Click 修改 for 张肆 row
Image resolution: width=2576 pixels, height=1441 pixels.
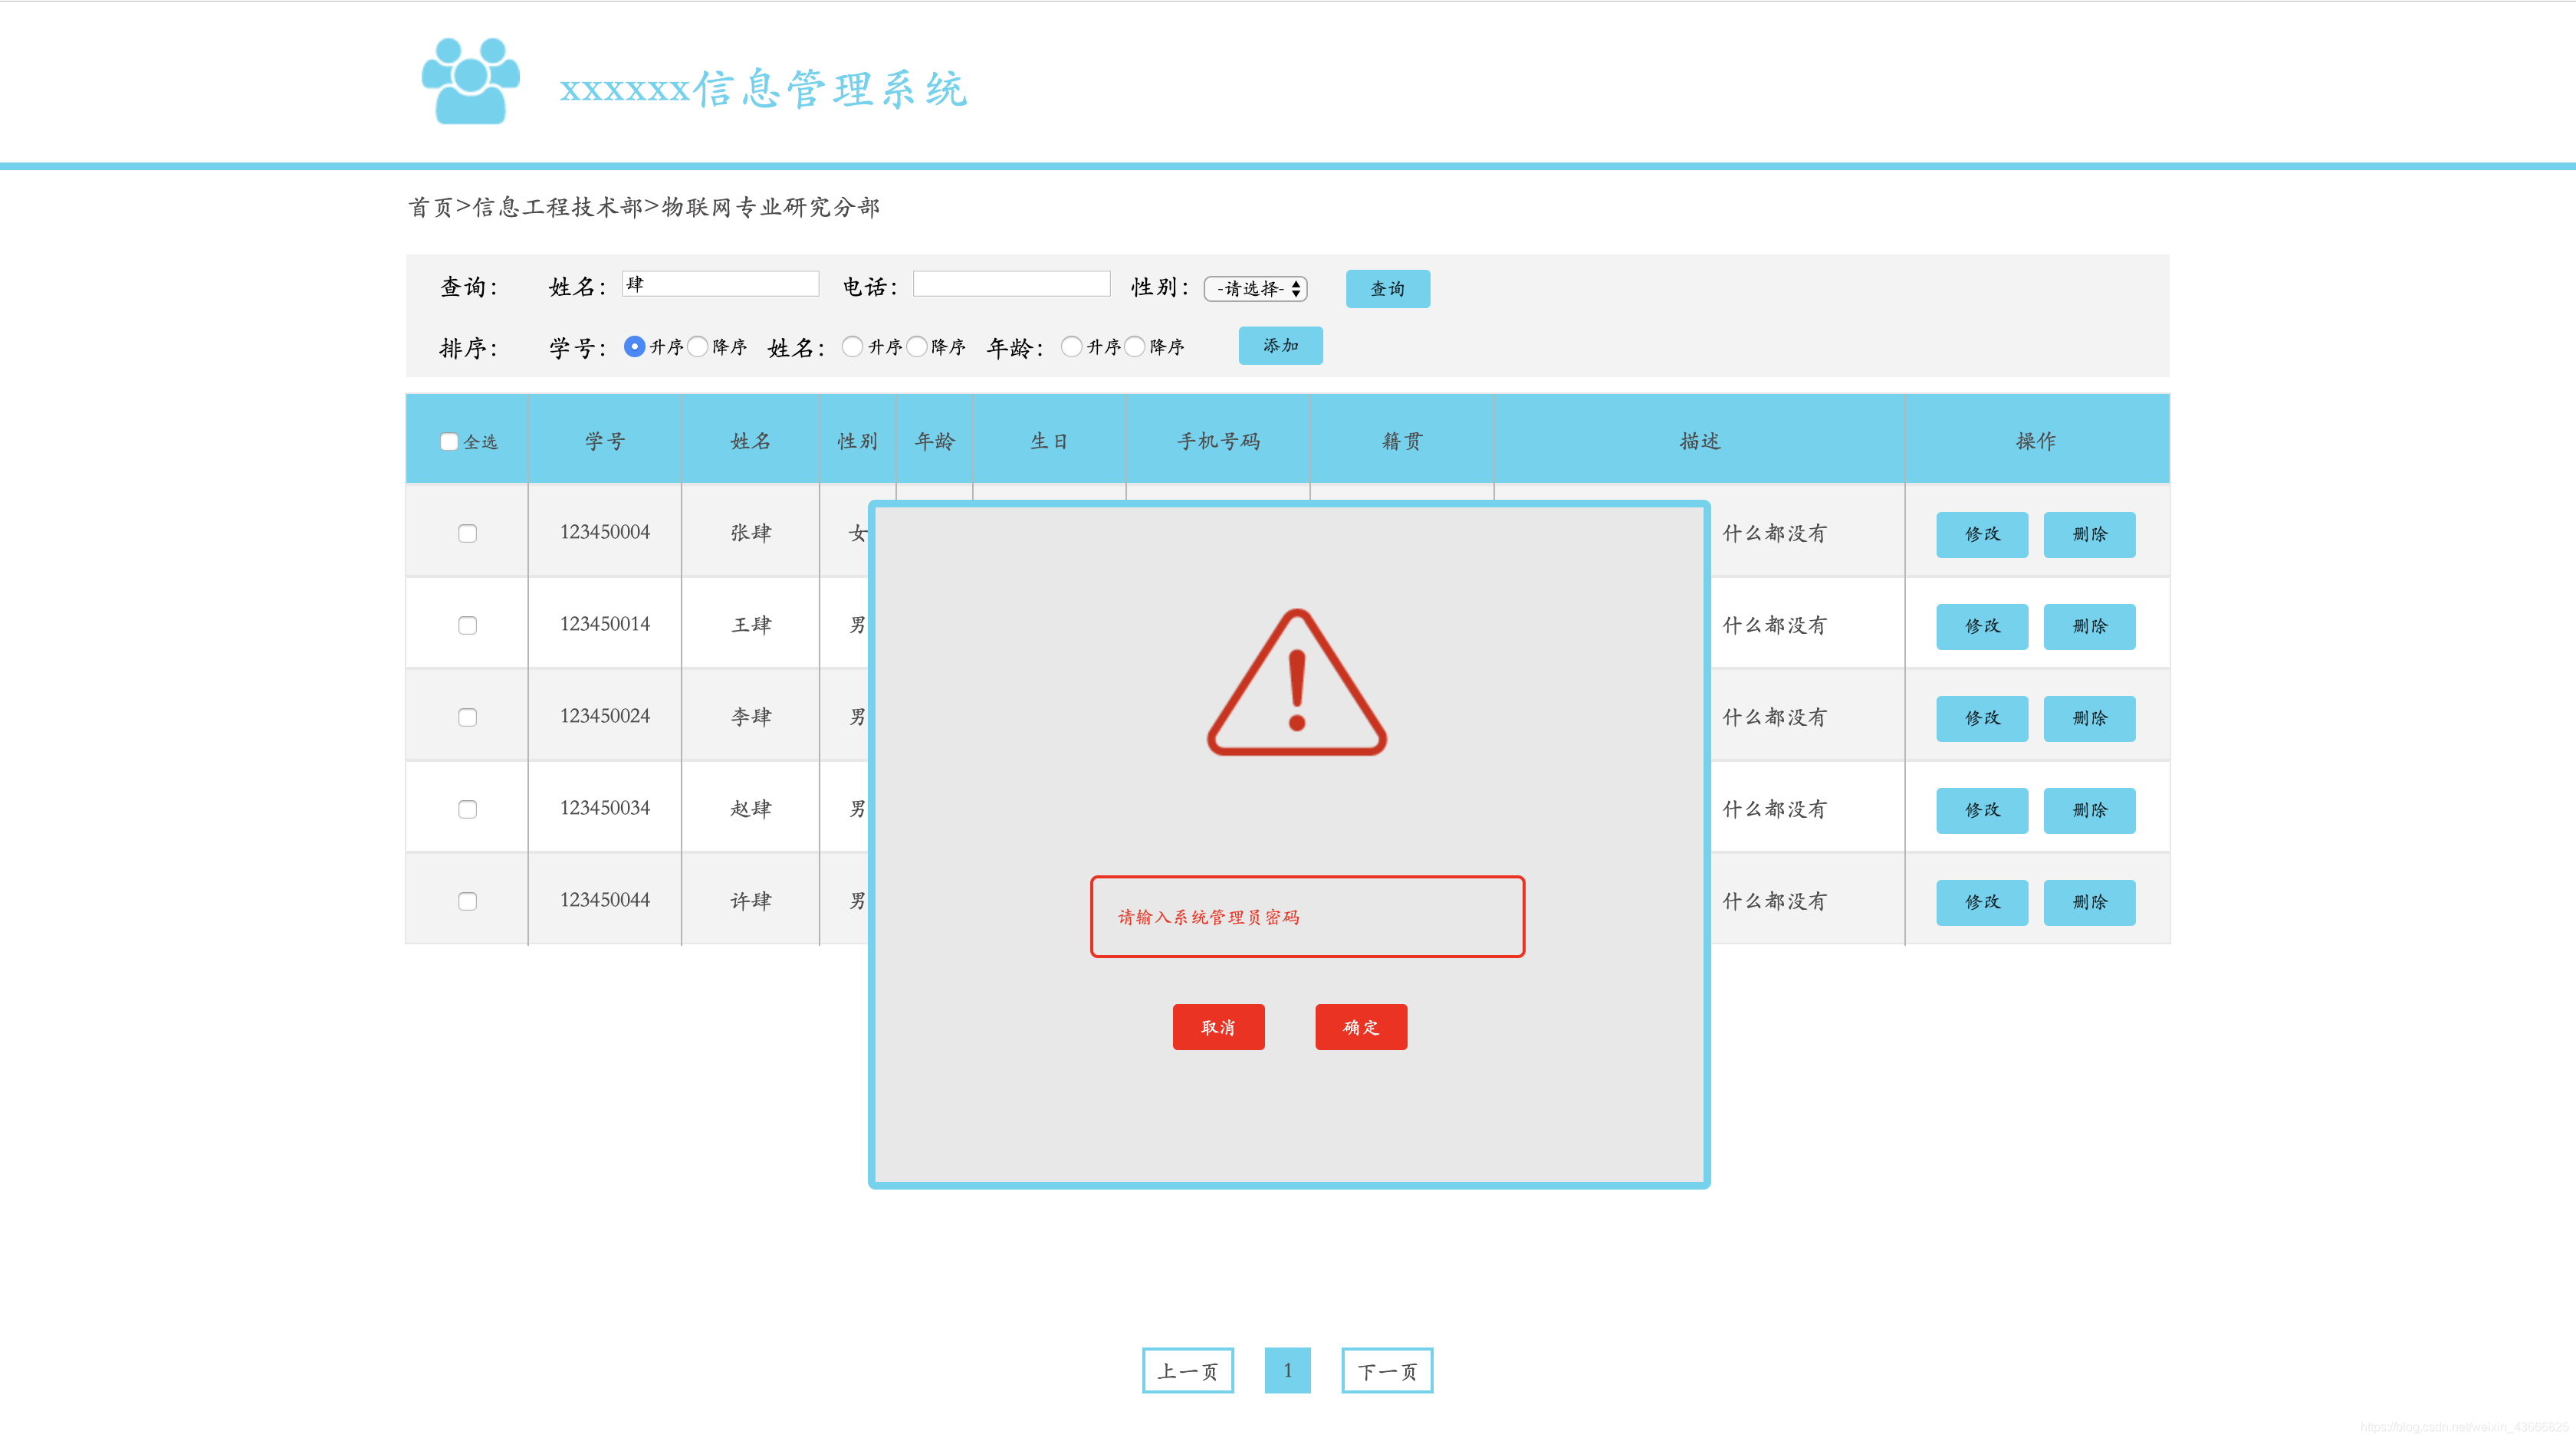pos(1982,534)
